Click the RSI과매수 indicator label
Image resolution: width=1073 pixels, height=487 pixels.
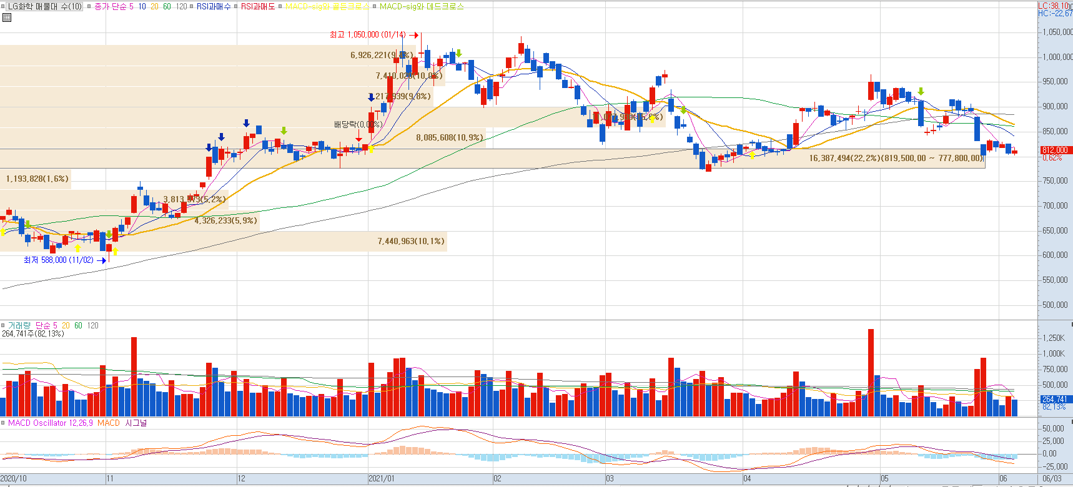tap(214, 6)
